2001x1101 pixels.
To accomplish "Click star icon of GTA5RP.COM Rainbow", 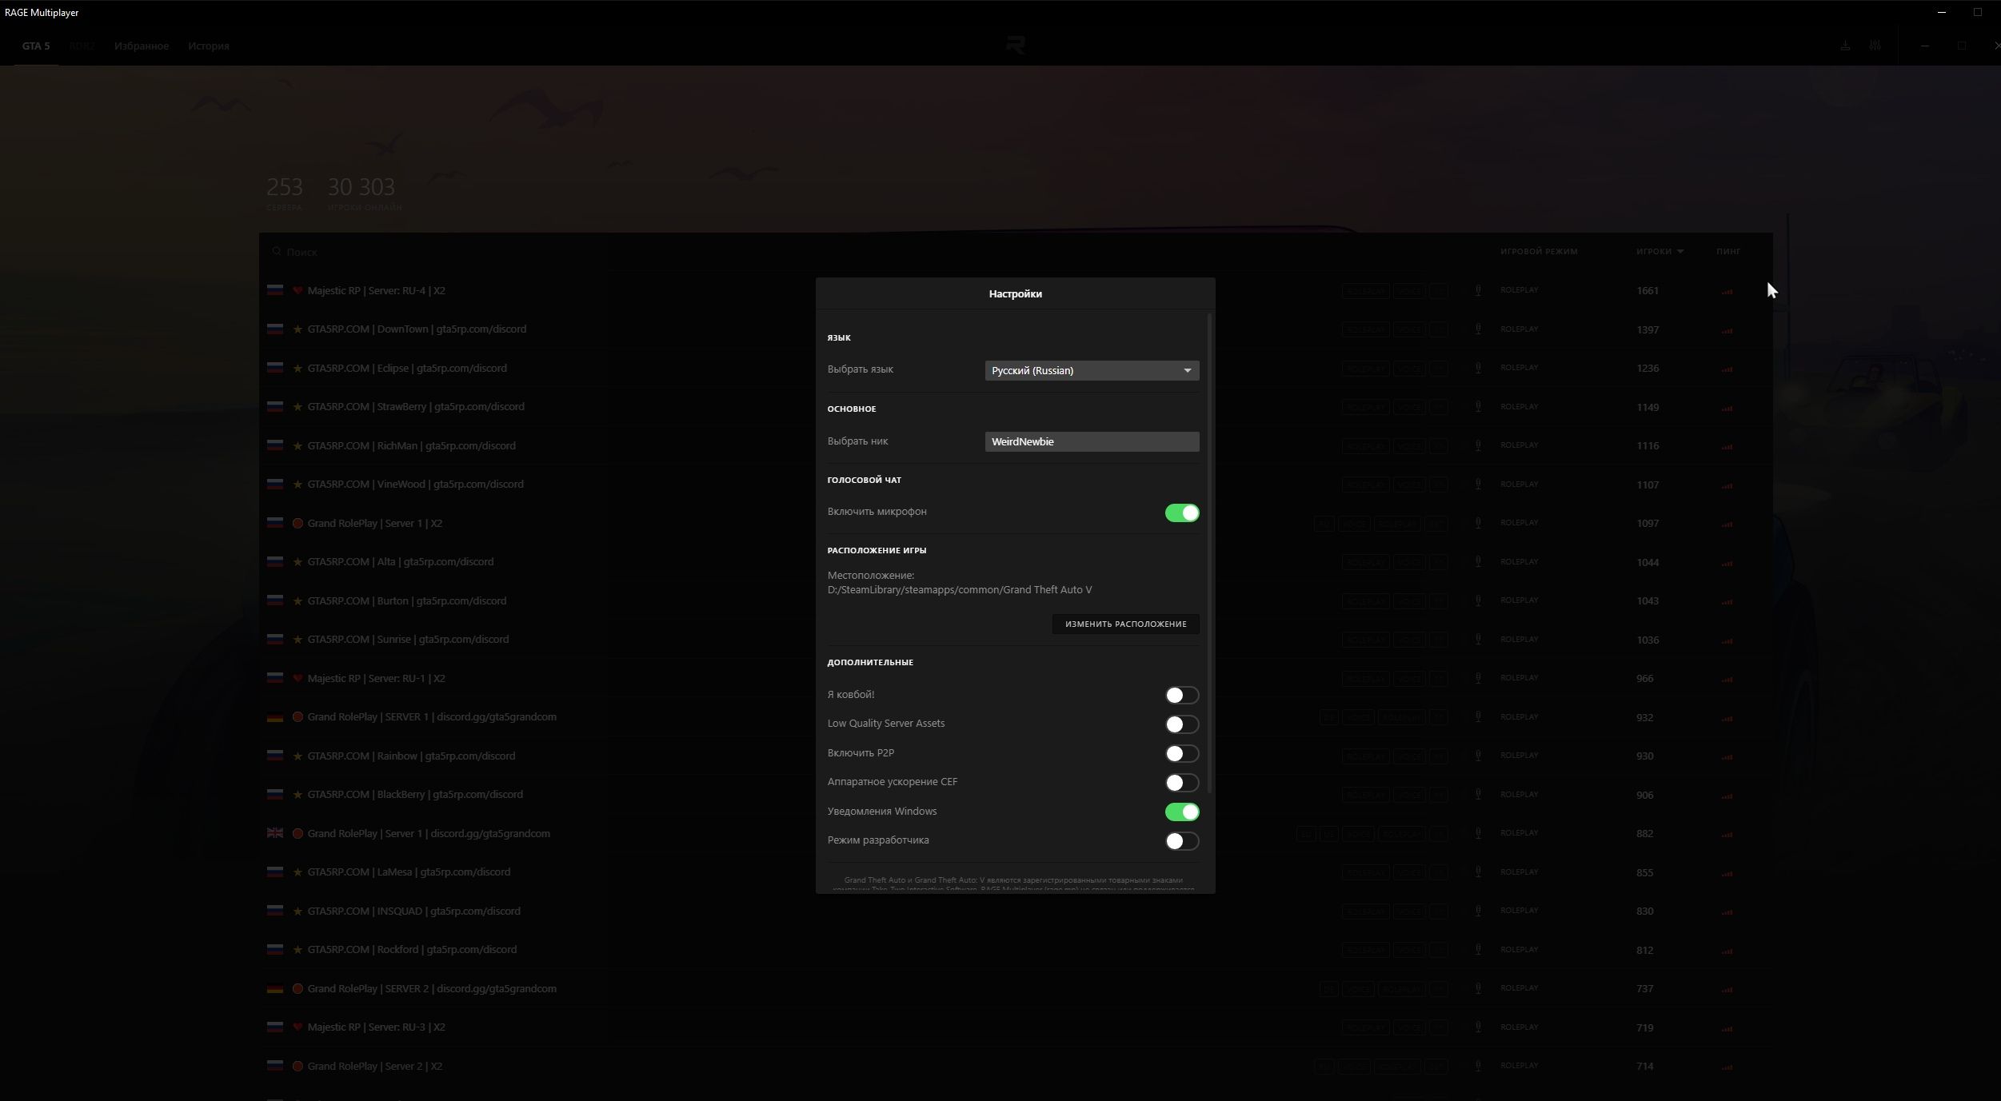I will (x=298, y=756).
